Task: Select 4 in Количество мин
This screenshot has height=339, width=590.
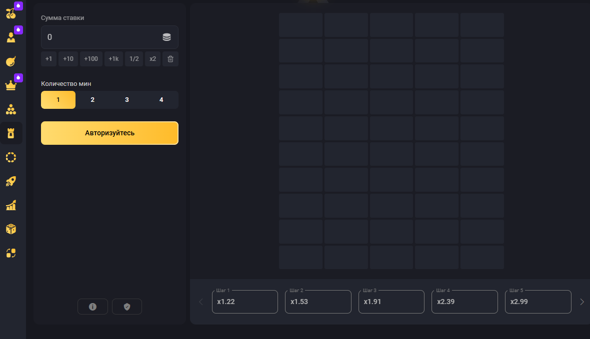Action: coord(161,99)
